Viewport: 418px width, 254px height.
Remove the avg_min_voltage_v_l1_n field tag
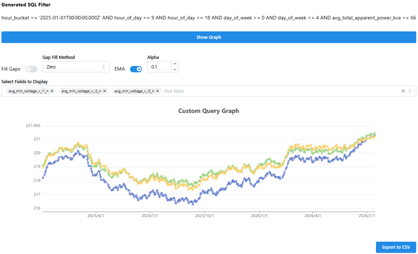(52, 91)
